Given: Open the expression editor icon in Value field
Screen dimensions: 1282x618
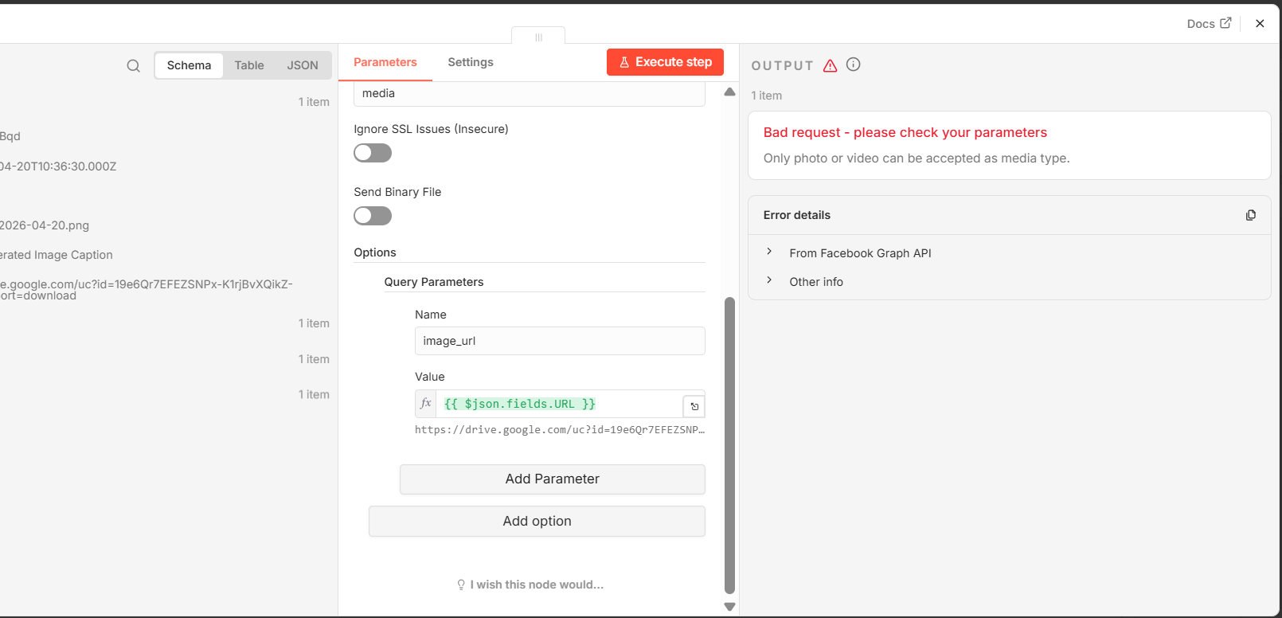Looking at the screenshot, I should point(694,406).
